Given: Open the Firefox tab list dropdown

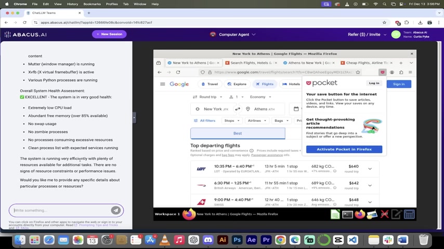Looking at the screenshot, I should (x=411, y=63).
